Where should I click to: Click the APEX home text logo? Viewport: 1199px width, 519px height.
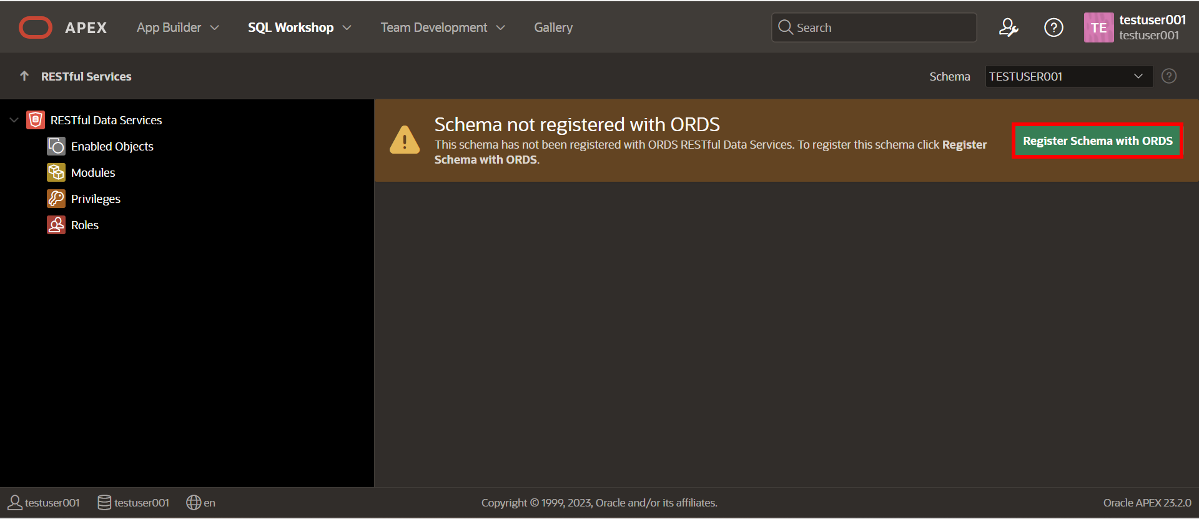tap(86, 27)
